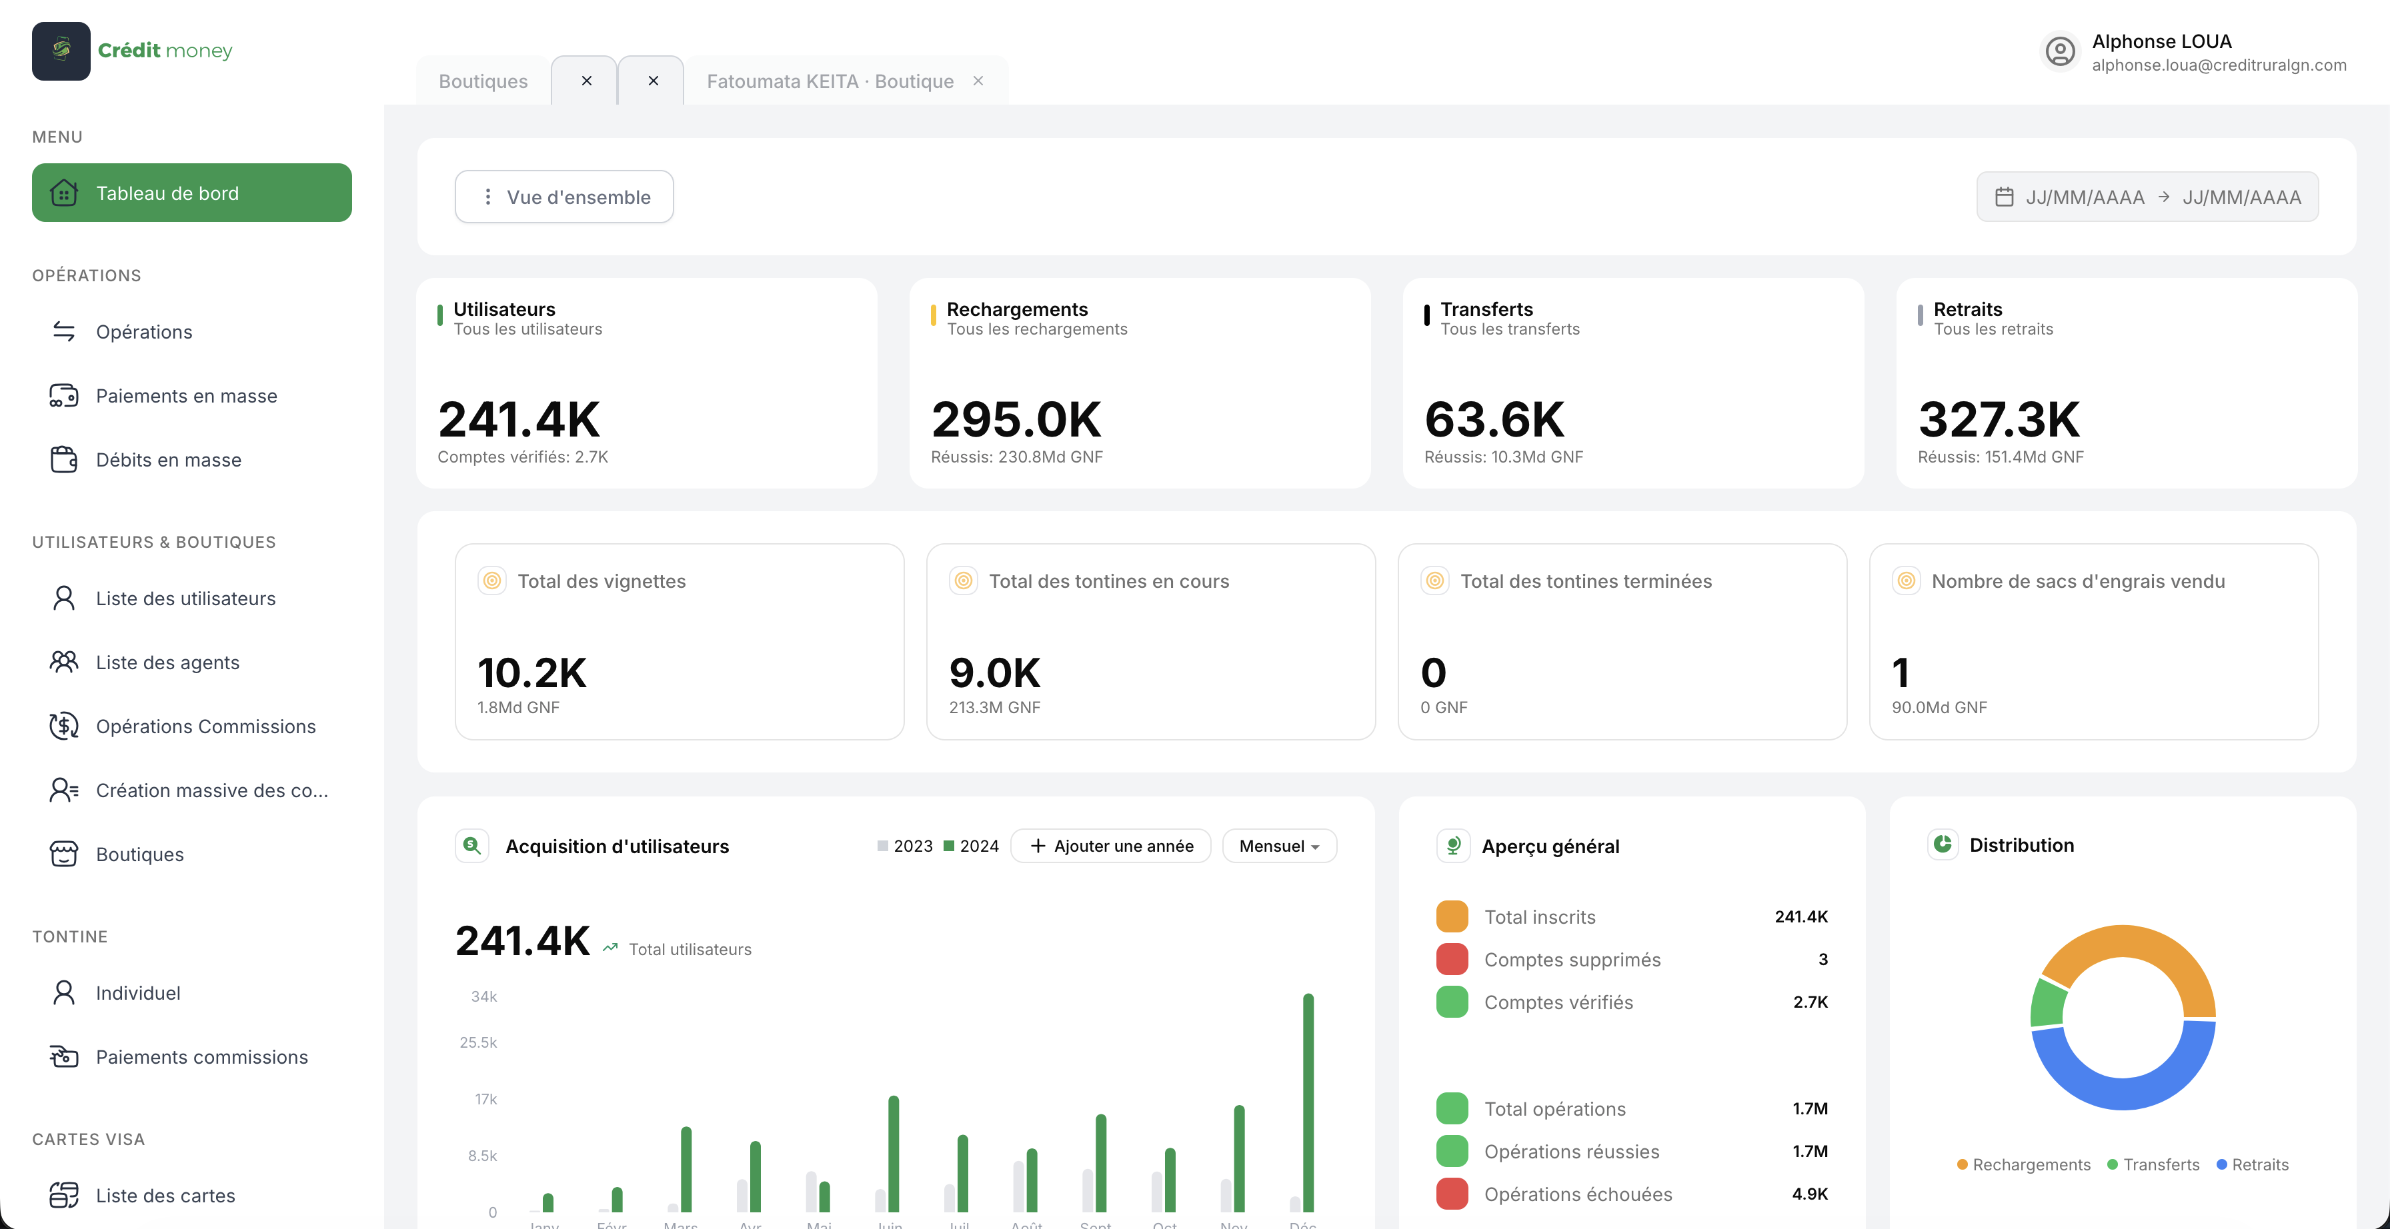Toggle Transferts in Distribution legend
The width and height of the screenshot is (2390, 1229).
point(2153,1164)
